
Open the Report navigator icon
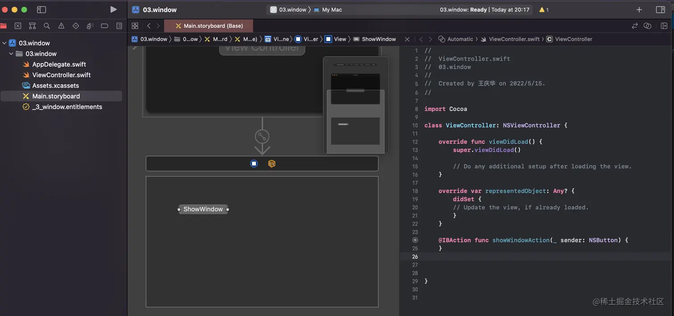(x=119, y=26)
